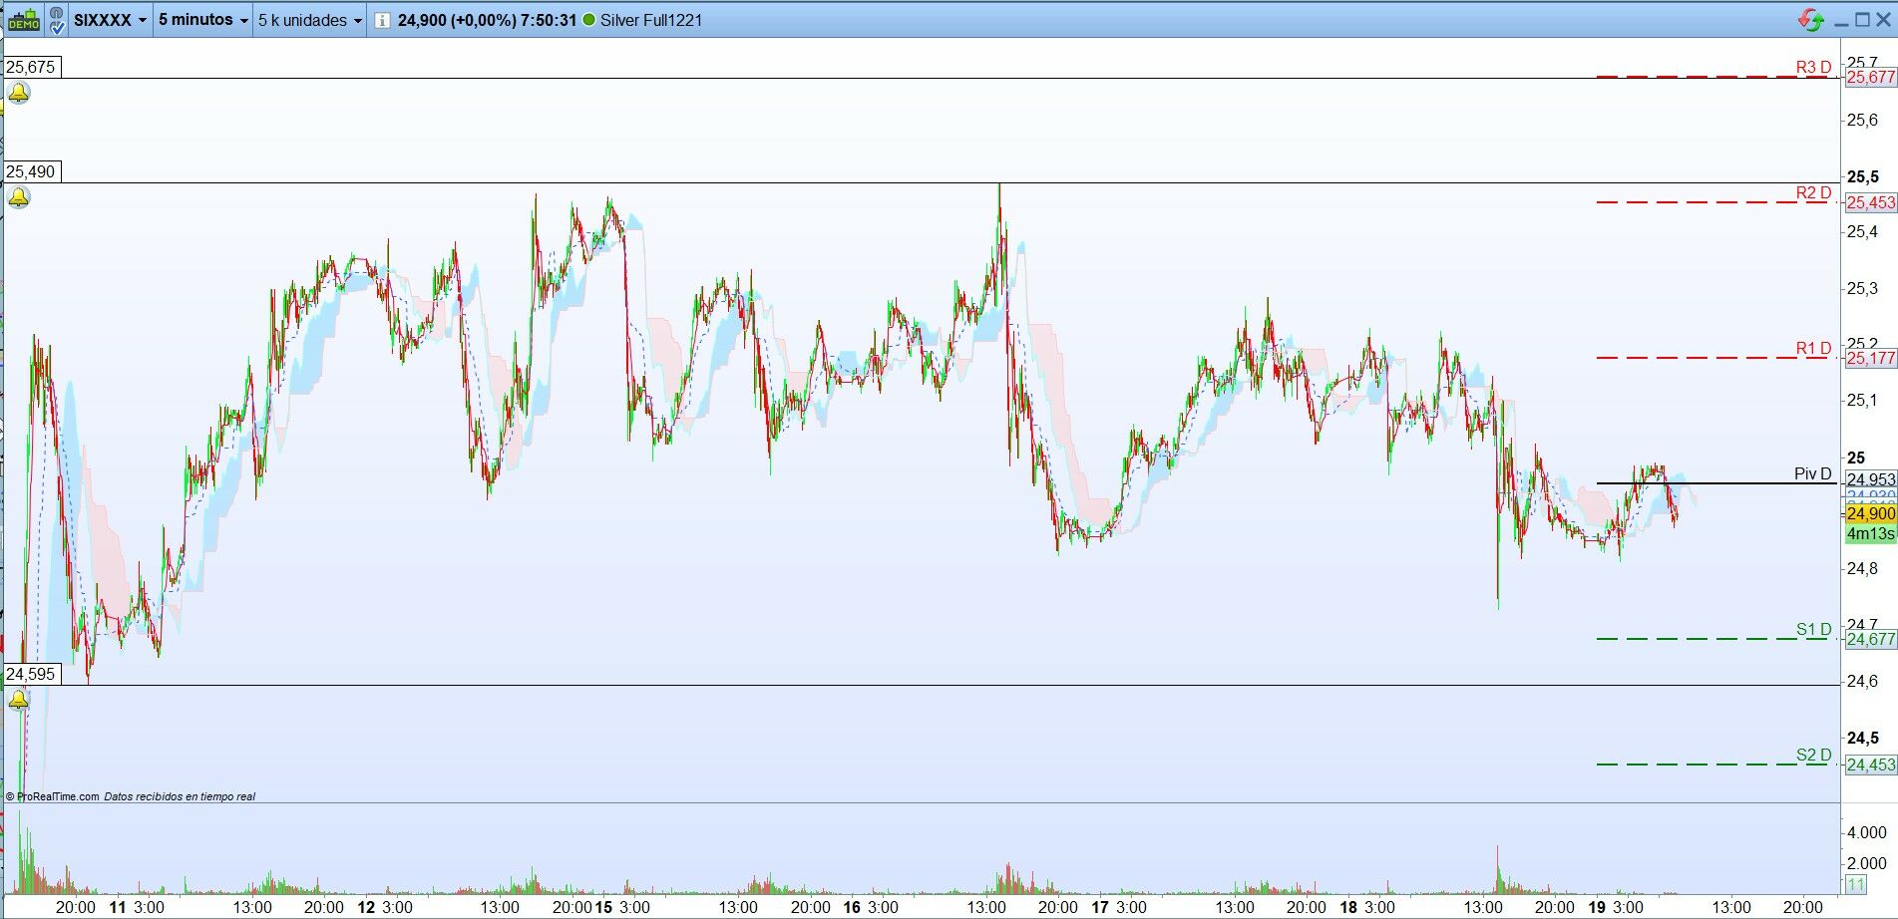This screenshot has width=1898, height=919.
Task: Click the R3 D pivot label
Action: click(x=1813, y=67)
